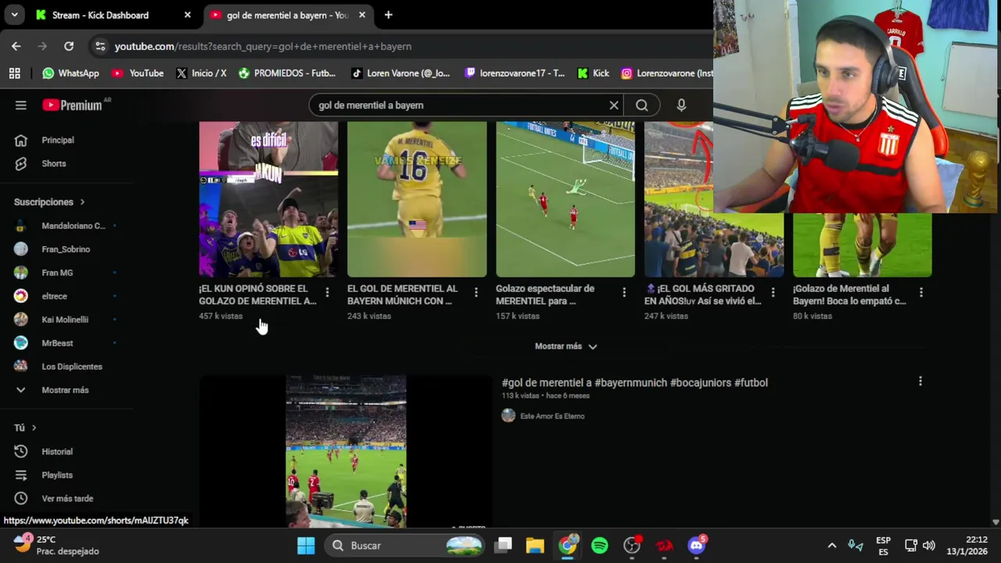Screen dimensions: 1001x563
Task: Open the Kai Molinellii subscription channel
Action: click(66, 320)
